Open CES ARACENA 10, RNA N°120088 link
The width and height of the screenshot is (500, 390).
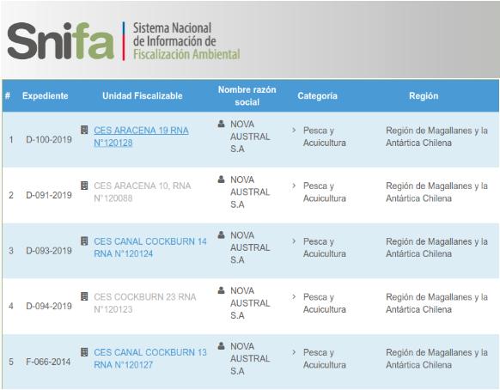pos(143,192)
